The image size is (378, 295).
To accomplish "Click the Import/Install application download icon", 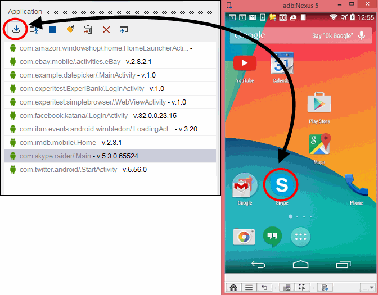I will click(16, 29).
